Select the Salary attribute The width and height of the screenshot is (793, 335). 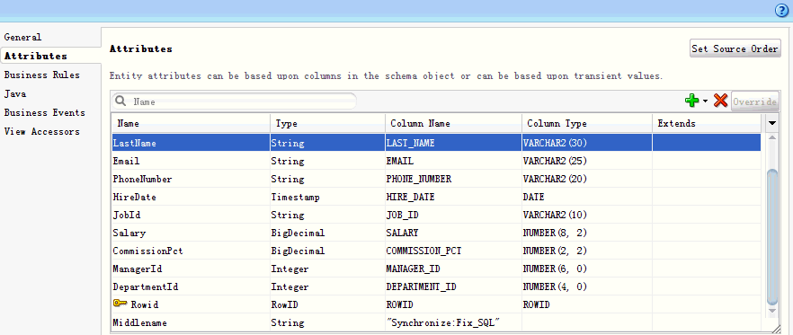pyautogui.click(x=129, y=233)
